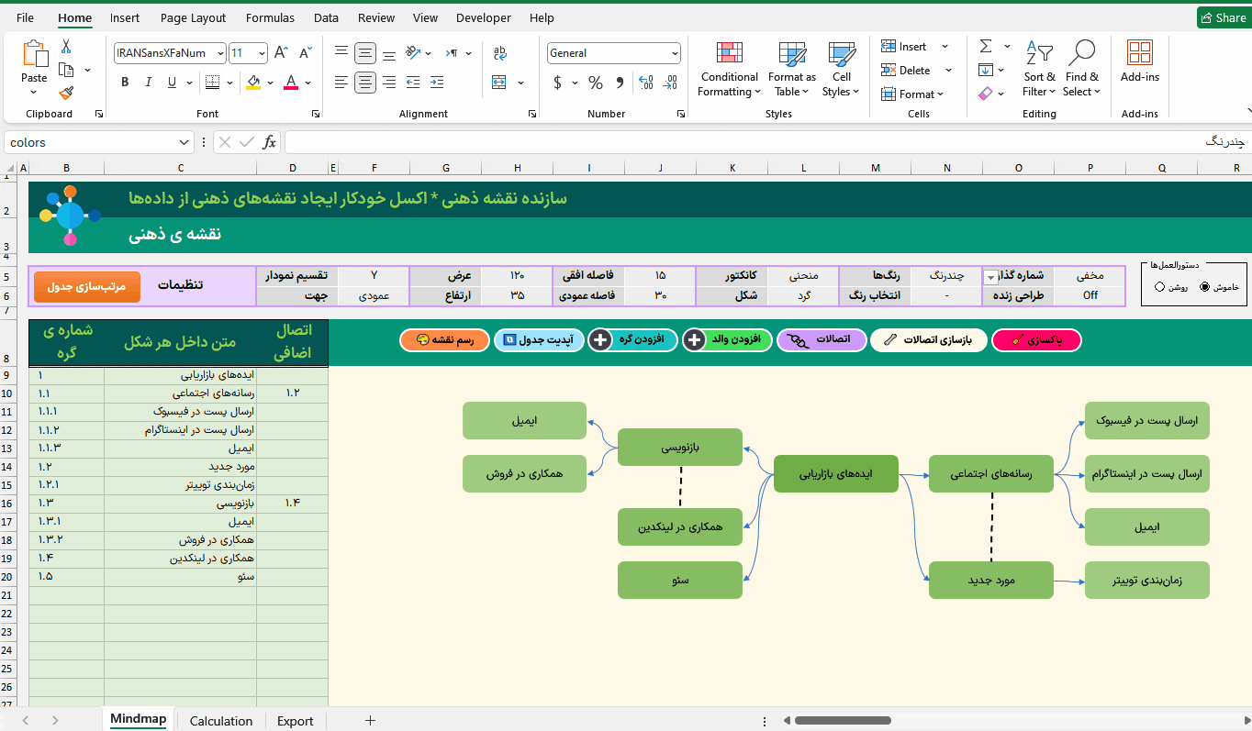Click in the formula bar input

pyautogui.click(x=766, y=142)
